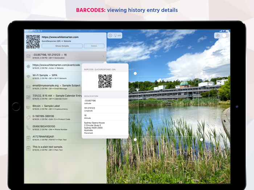Screen dimensions: 254x190
Task: Click the tag icon of 0-190199-389106 entry
Action: [28, 118]
